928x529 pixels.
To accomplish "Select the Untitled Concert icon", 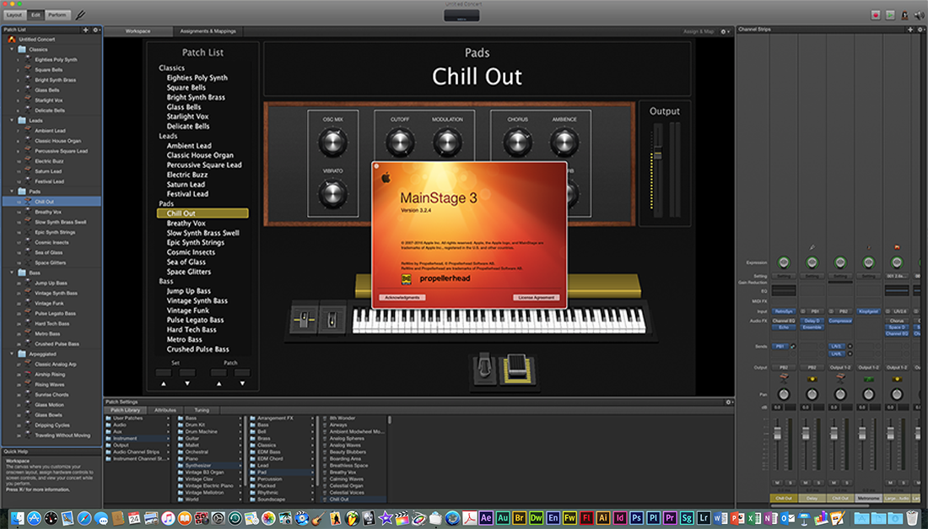I will point(11,39).
